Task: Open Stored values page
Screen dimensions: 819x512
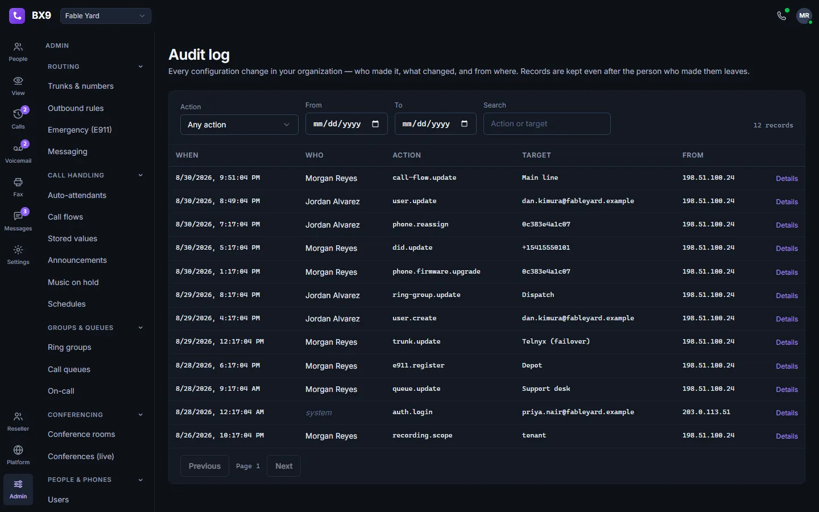Action: 72,238
